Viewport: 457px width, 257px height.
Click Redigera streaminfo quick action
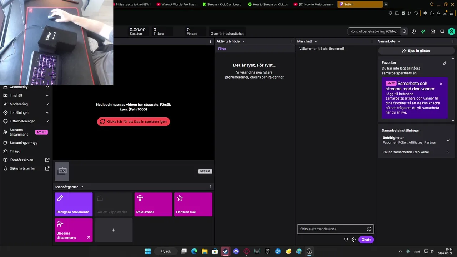pos(74,204)
